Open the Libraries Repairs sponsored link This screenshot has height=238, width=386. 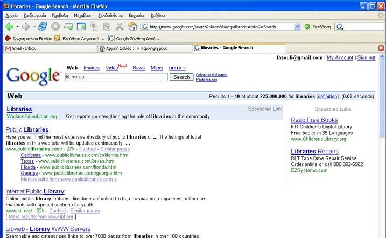[x=314, y=152]
